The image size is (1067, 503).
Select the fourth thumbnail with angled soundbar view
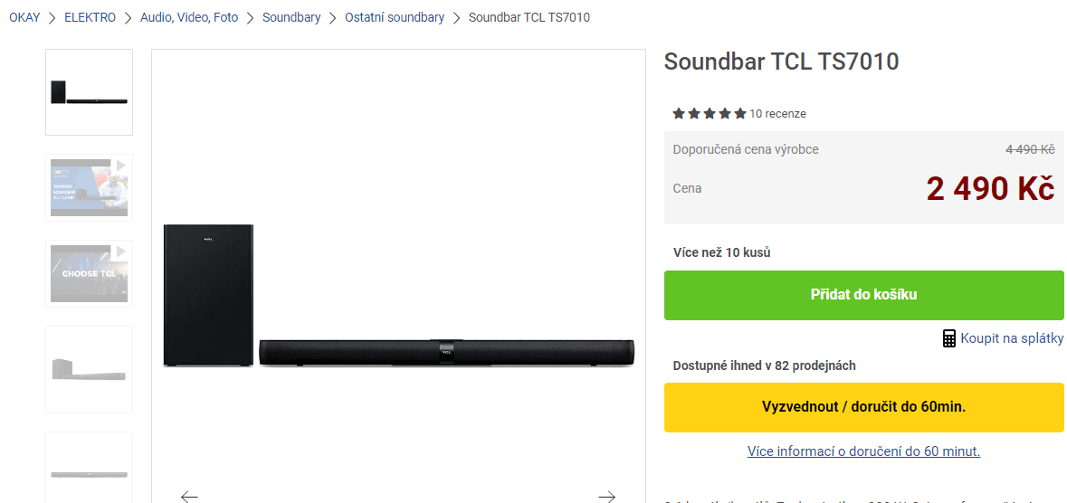[x=89, y=369]
